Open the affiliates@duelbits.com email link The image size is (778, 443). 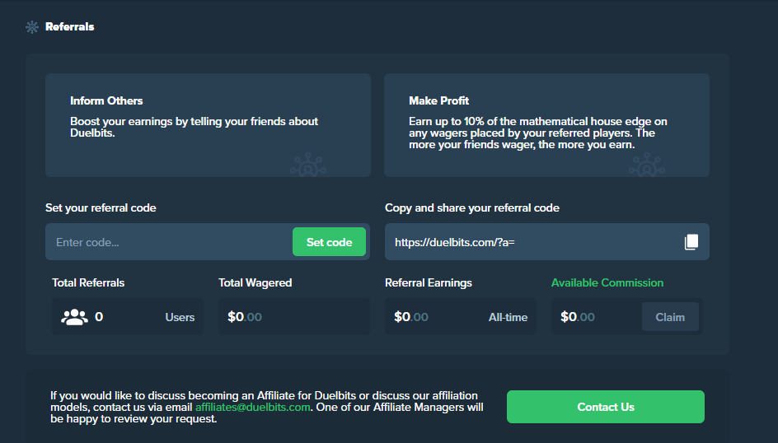252,407
